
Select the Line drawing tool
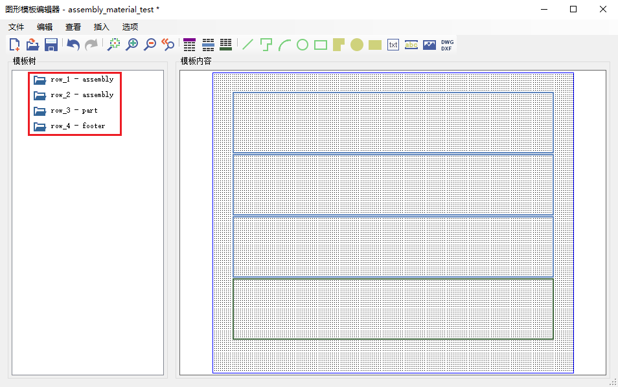point(248,45)
